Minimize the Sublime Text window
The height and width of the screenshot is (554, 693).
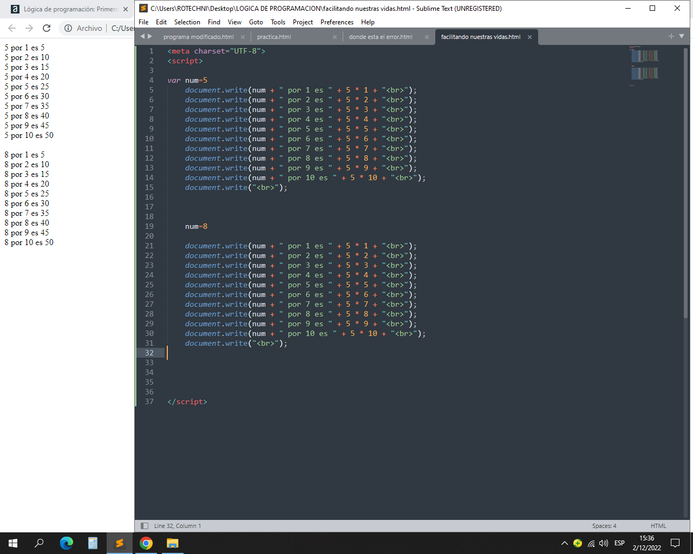(628, 8)
